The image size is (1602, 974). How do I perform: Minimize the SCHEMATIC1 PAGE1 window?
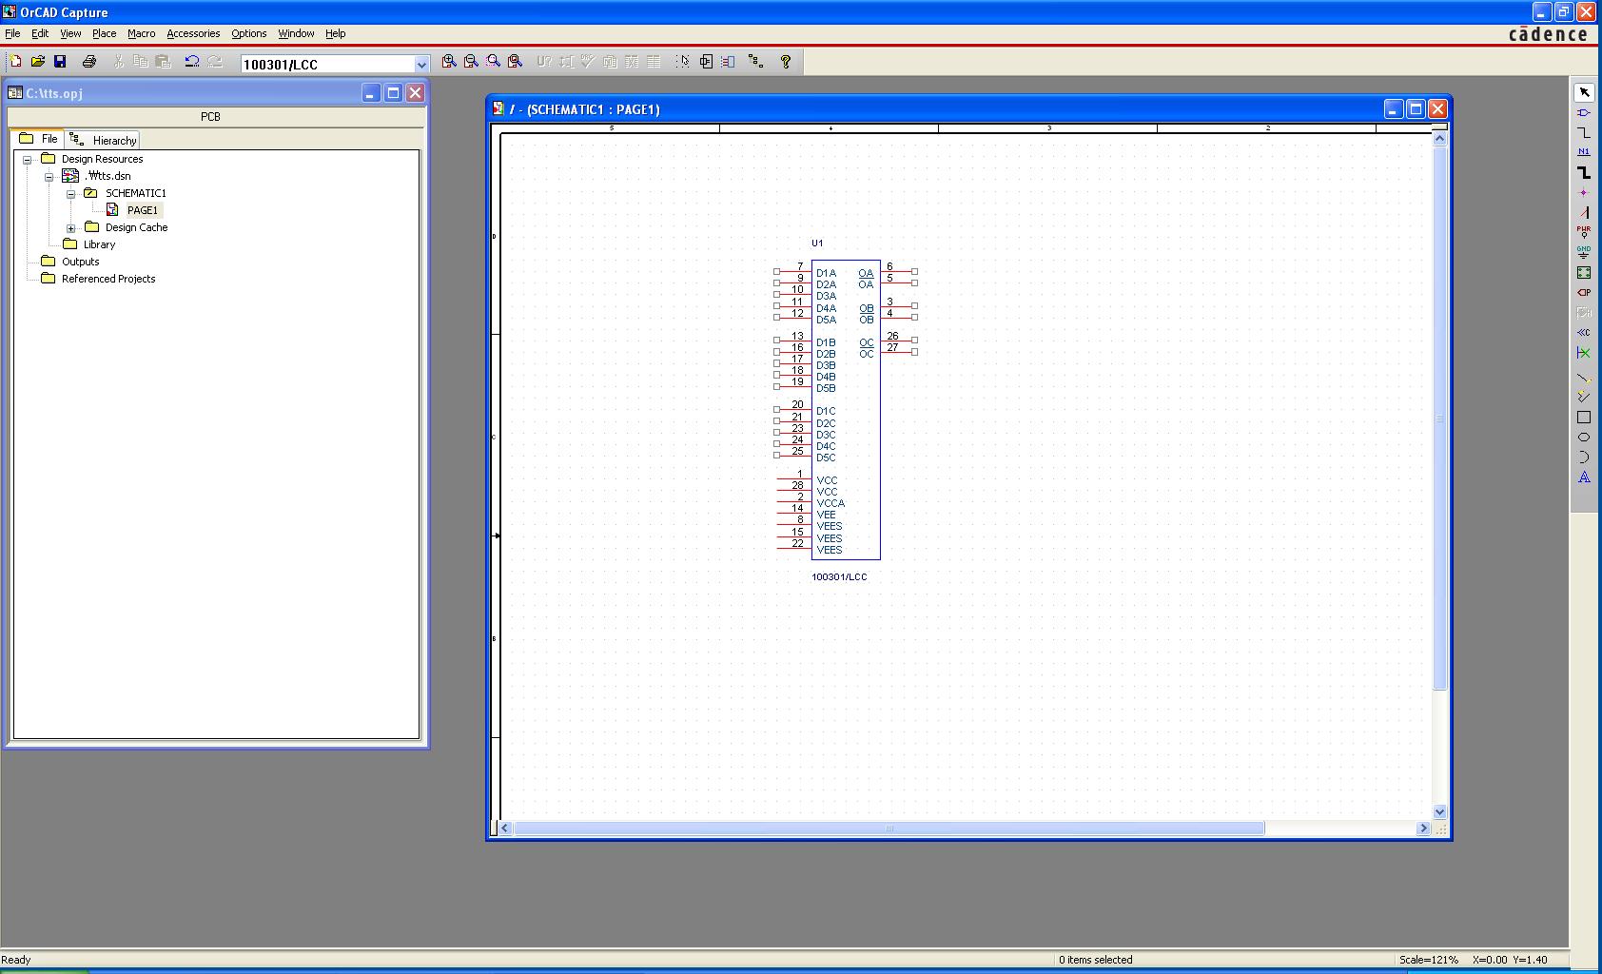tap(1393, 109)
